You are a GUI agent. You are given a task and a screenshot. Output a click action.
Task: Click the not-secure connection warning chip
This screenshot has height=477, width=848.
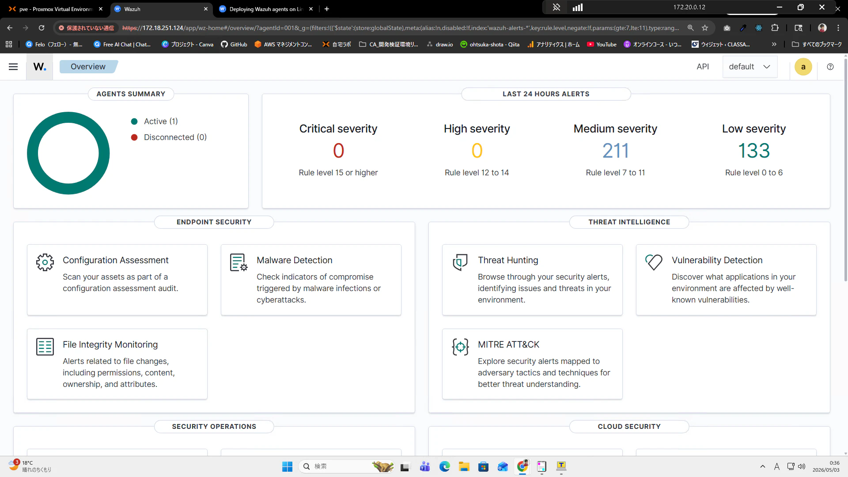coord(87,28)
